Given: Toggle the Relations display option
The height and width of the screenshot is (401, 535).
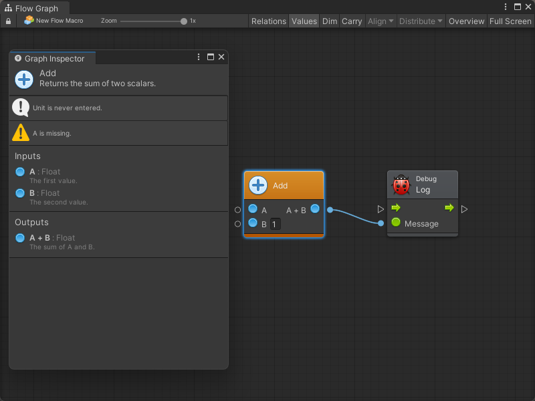Looking at the screenshot, I should click(x=268, y=21).
